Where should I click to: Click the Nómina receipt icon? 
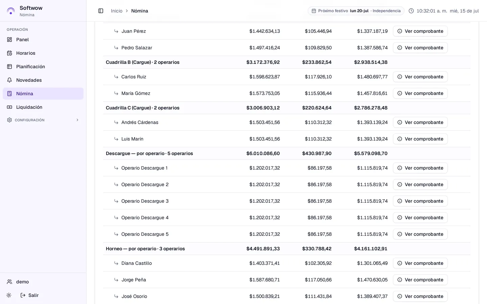click(9, 94)
